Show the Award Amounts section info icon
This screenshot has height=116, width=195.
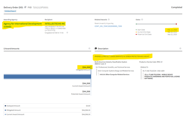(x=89, y=48)
